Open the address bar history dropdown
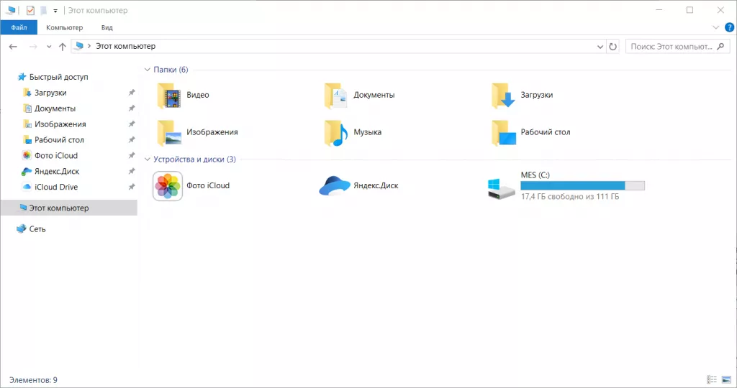This screenshot has height=388, width=737. pos(600,47)
